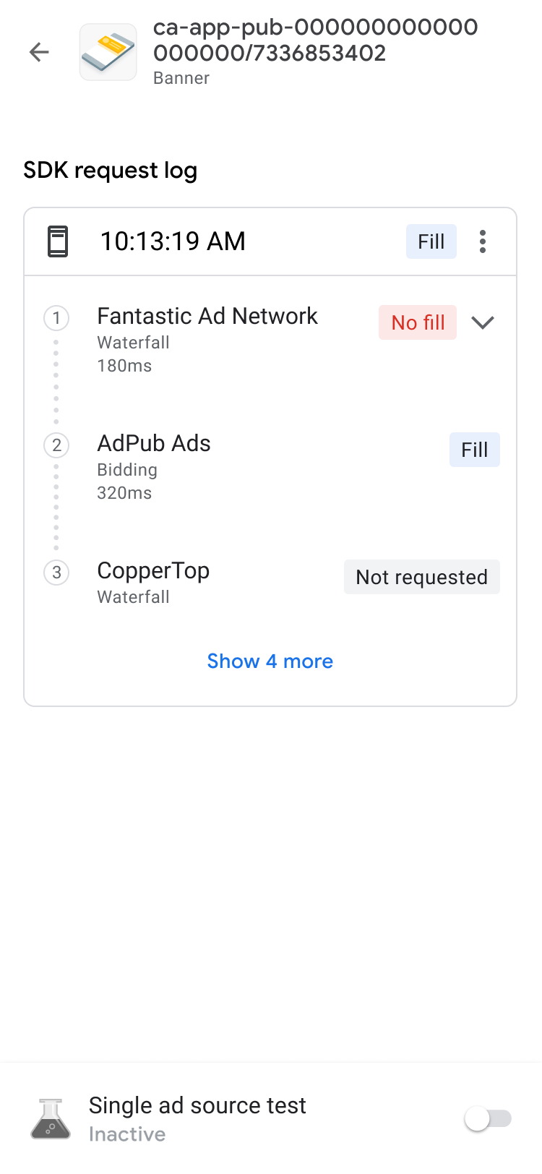Click the step 1 circle marker
The image size is (542, 1174).
tap(56, 318)
